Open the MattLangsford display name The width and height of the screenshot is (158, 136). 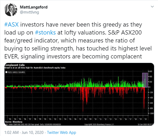pyautogui.click(x=34, y=7)
